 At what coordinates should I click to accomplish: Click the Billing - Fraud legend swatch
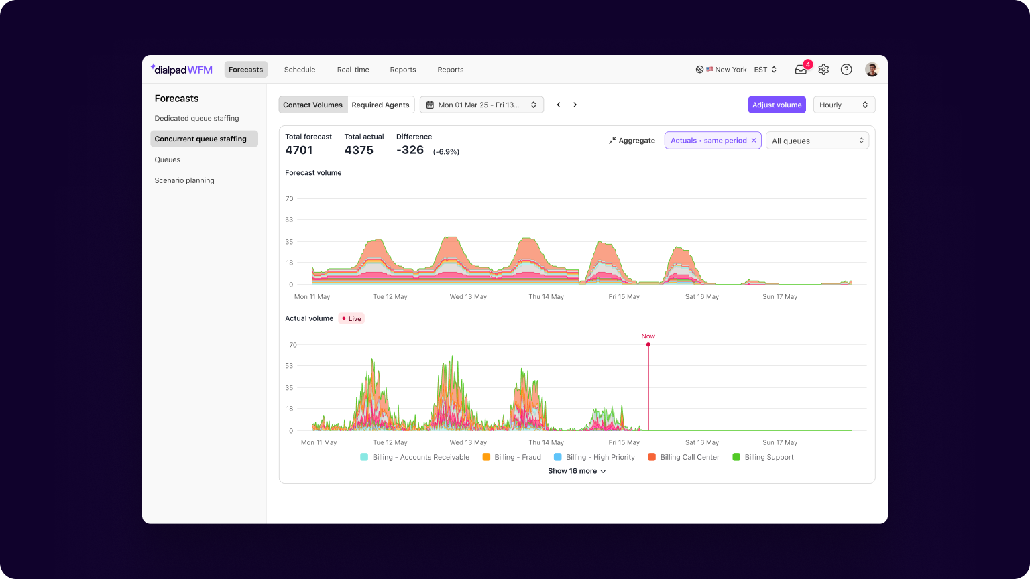pyautogui.click(x=486, y=457)
